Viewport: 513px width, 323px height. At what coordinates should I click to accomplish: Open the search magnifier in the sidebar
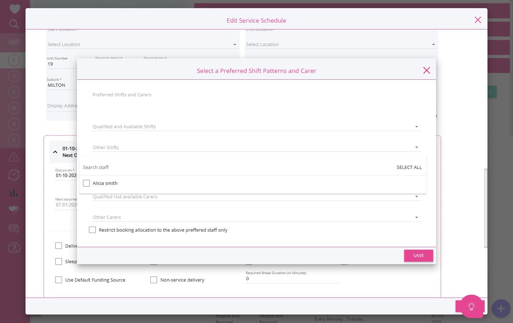(14, 24)
